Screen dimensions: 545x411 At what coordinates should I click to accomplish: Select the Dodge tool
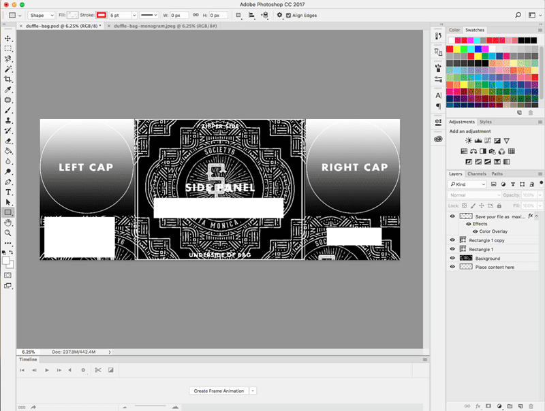8,172
